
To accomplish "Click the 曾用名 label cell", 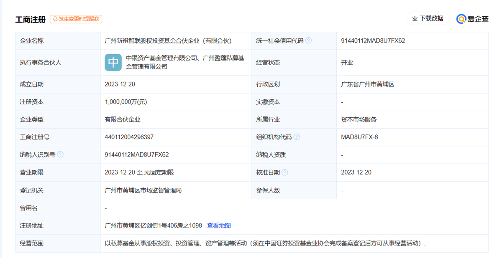I will coord(58,208).
